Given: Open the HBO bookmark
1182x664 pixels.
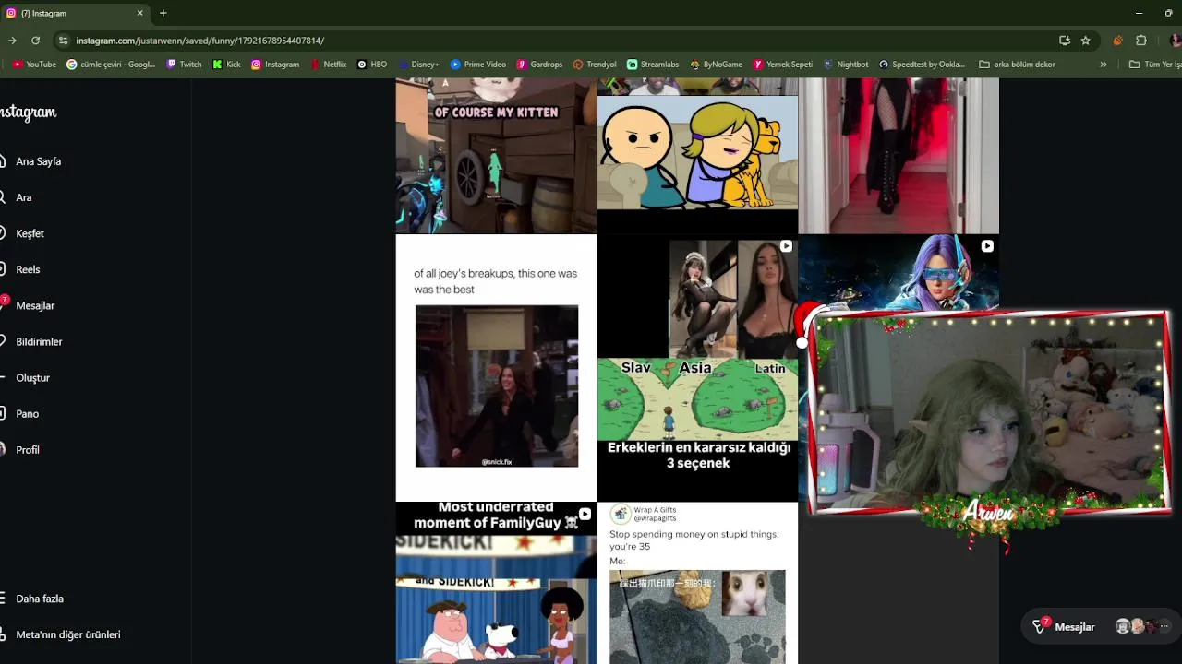Looking at the screenshot, I should [x=371, y=65].
